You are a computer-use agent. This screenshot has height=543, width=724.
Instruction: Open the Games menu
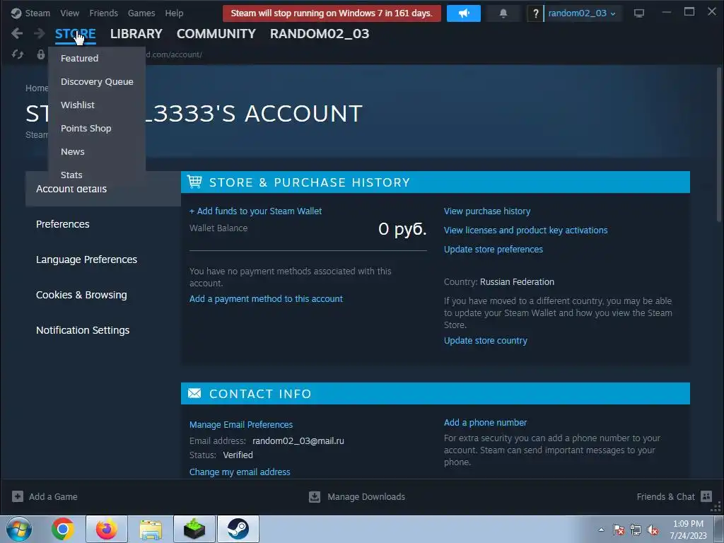141,13
